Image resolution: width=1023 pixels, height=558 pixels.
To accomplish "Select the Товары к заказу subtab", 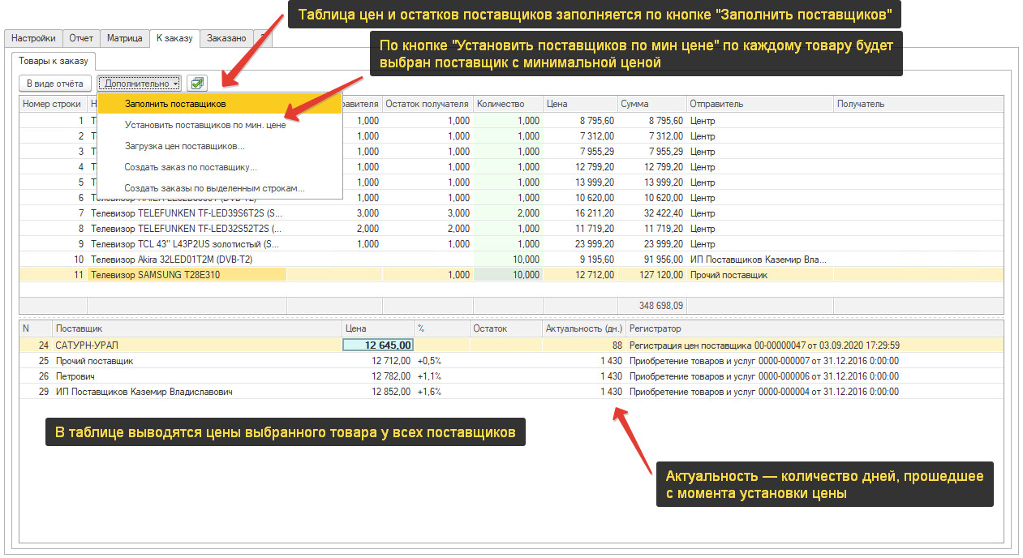I will point(54,60).
